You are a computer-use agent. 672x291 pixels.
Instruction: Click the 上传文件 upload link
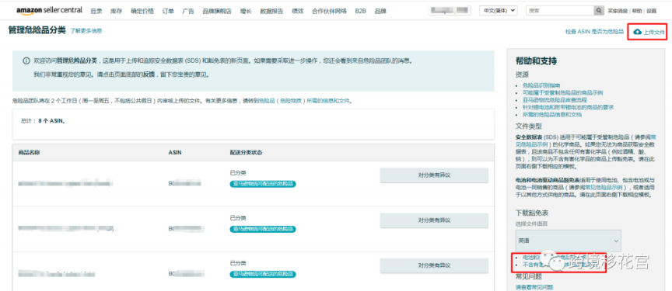[654, 32]
